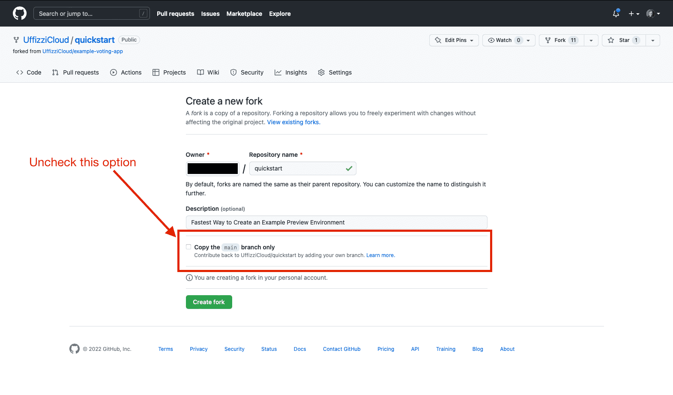The width and height of the screenshot is (673, 395).
Task: Click the Repository name field
Action: coord(302,168)
